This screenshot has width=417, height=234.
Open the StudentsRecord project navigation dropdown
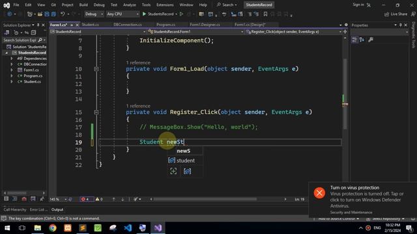98,32
